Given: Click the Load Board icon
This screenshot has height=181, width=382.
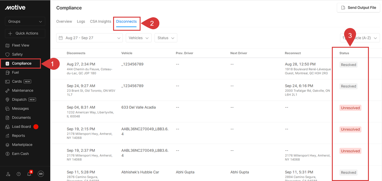Looking at the screenshot, I should coord(7,127).
